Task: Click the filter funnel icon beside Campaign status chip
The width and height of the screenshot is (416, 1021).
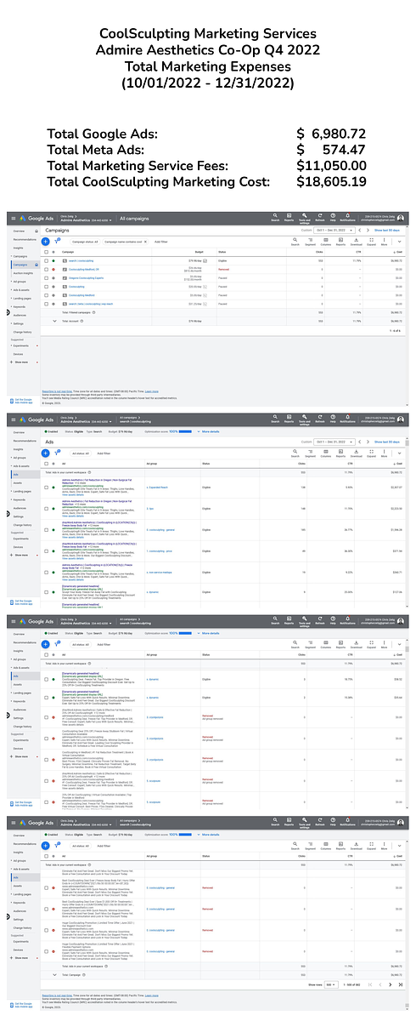Action: tap(57, 240)
